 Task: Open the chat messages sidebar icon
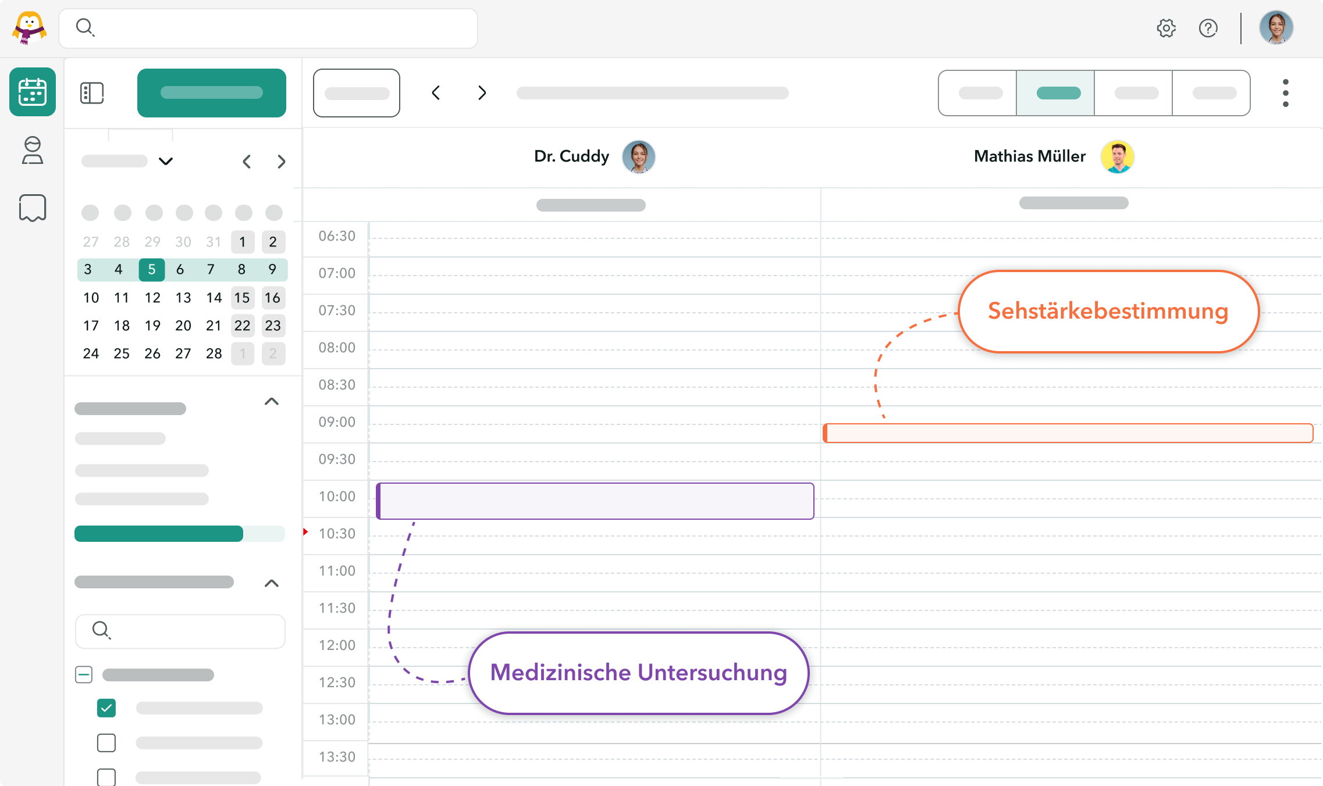[33, 208]
